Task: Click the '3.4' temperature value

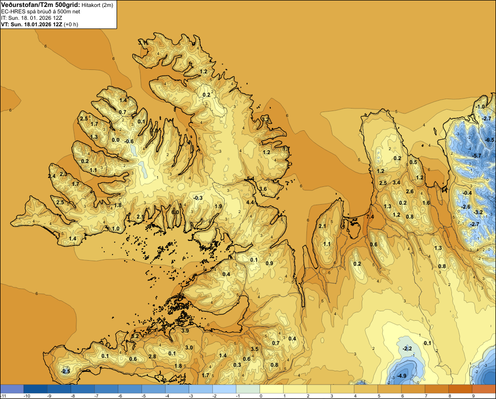Action: click(x=396, y=182)
